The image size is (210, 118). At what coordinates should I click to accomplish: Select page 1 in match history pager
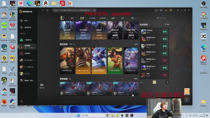[154, 82]
